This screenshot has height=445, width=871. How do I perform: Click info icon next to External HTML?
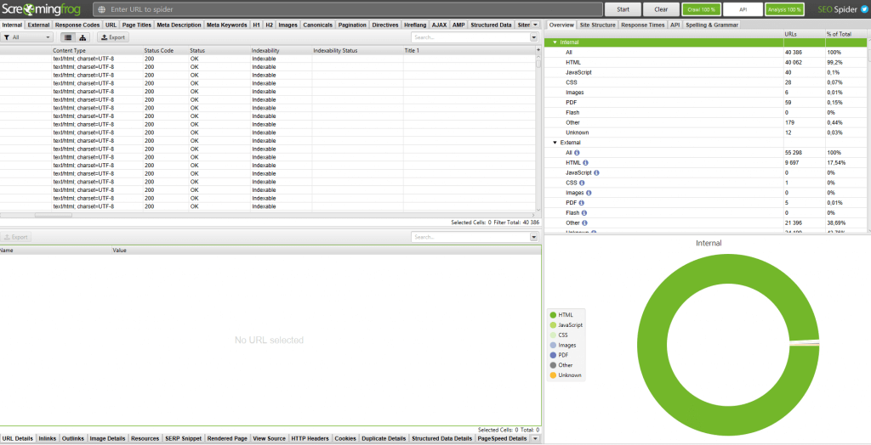click(585, 162)
